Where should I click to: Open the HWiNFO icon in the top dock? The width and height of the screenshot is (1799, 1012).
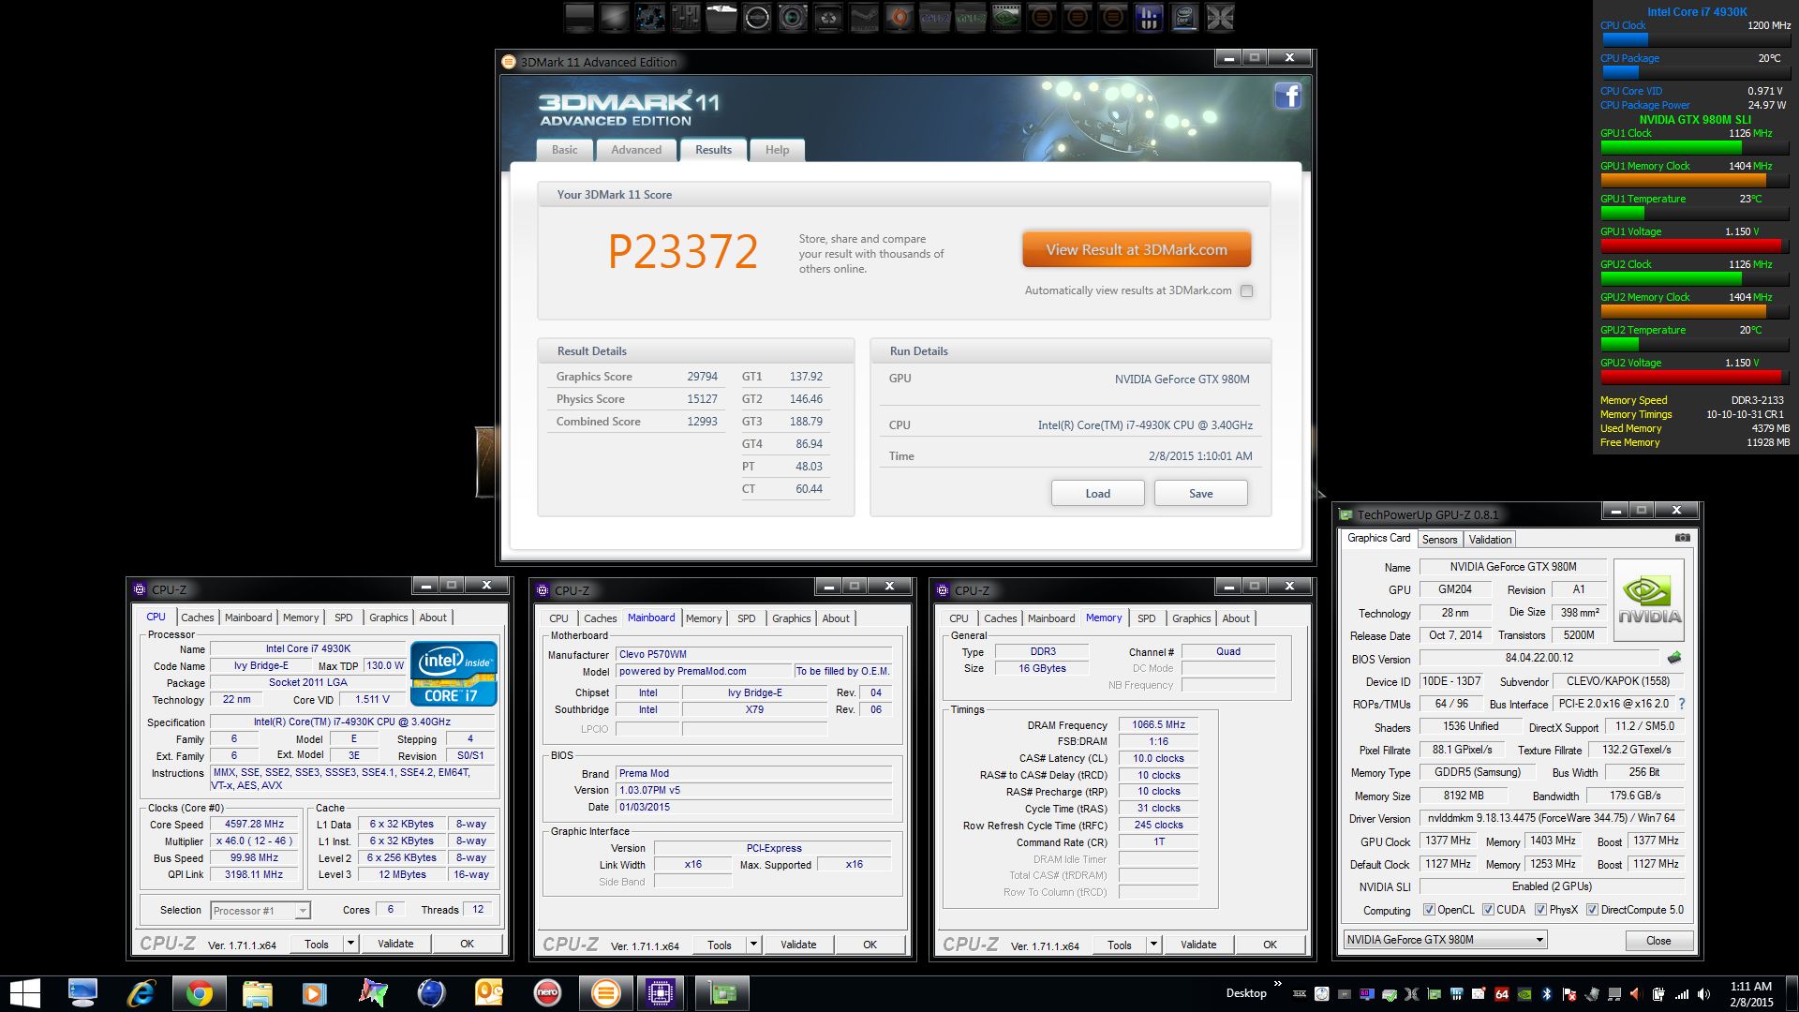[x=1149, y=17]
